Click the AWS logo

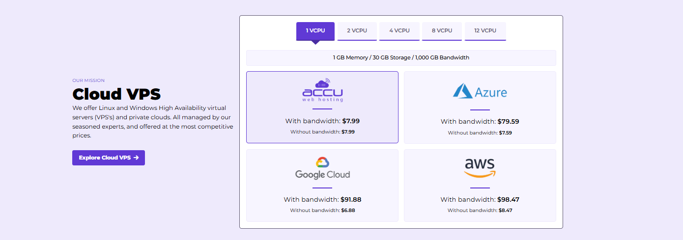[480, 168]
